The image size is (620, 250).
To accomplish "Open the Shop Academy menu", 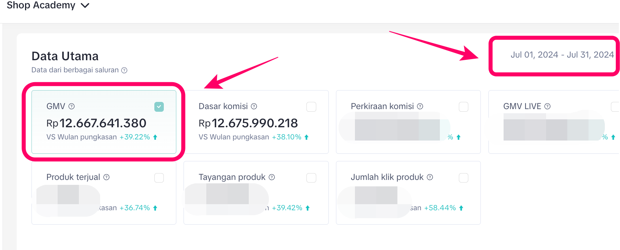I will [41, 5].
